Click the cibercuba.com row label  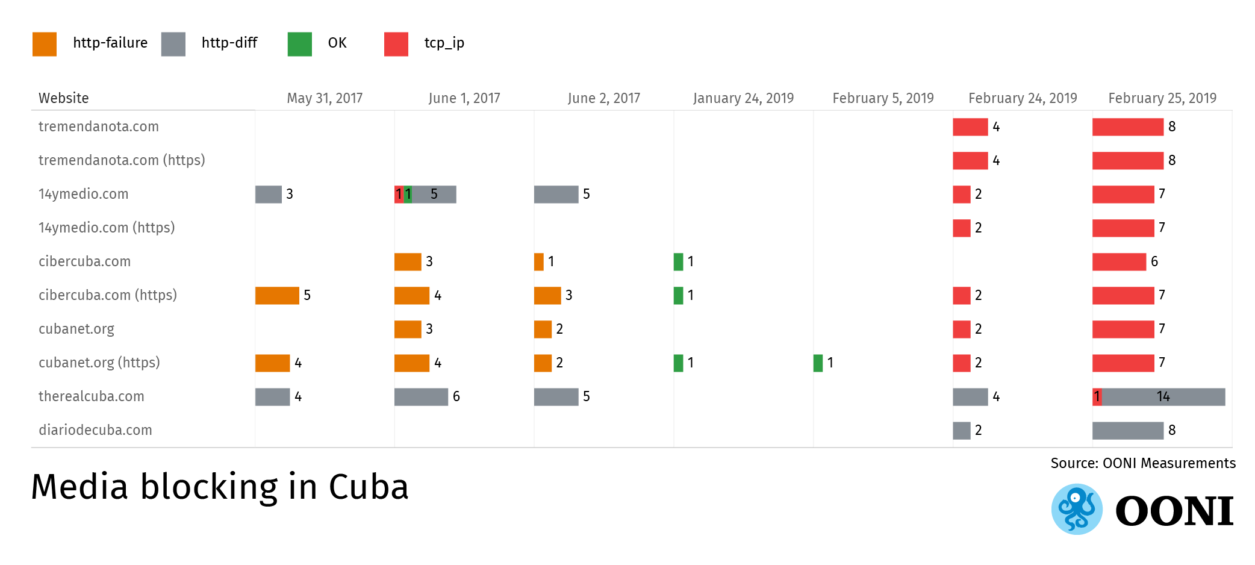84,261
